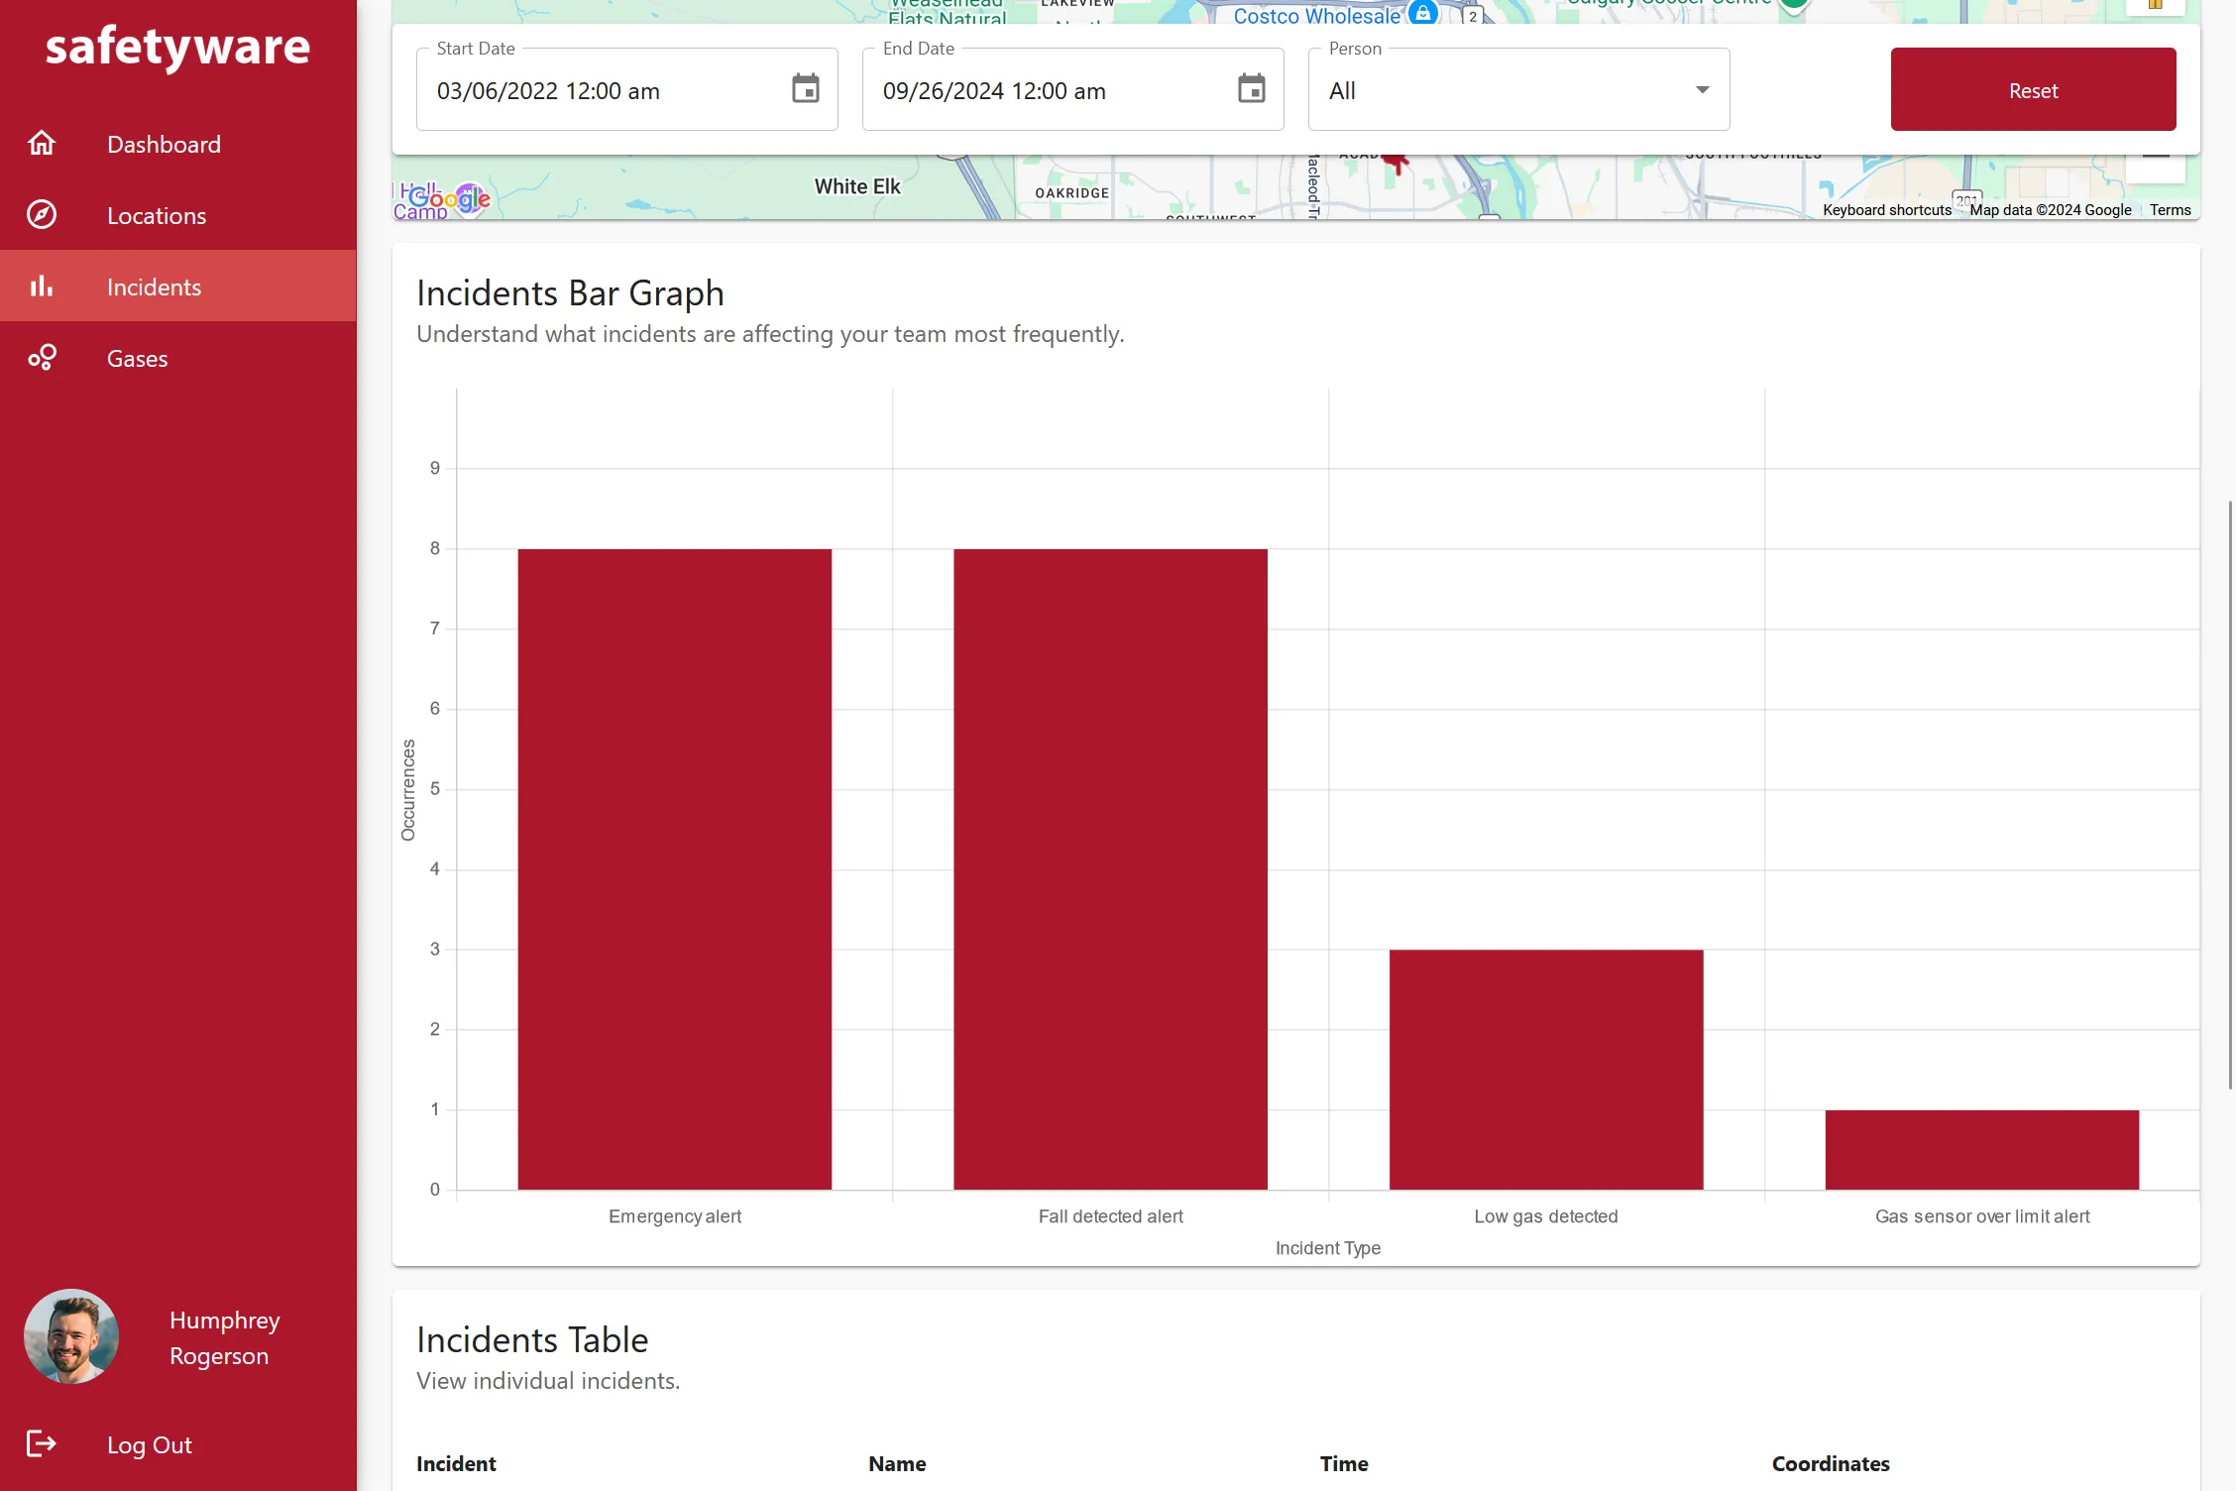Click the OAKRIDGE map label
The image size is (2236, 1491).
(x=1072, y=192)
